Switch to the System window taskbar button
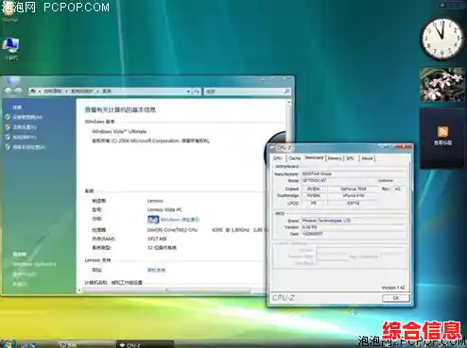The width and height of the screenshot is (467, 348). pyautogui.click(x=86, y=345)
